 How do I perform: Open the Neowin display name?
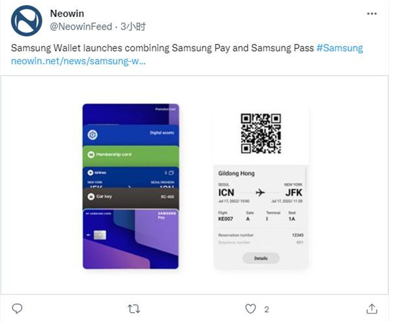tap(67, 13)
